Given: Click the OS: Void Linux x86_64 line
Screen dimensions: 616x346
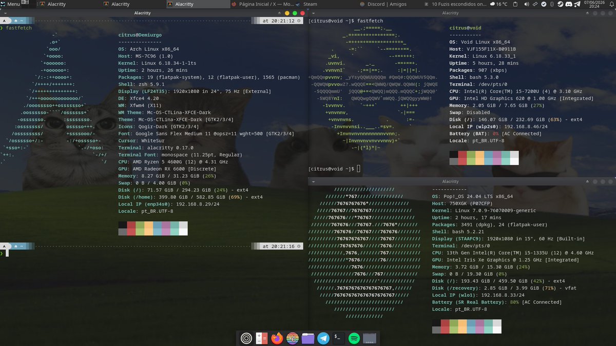Looking at the screenshot, I should 479,42.
